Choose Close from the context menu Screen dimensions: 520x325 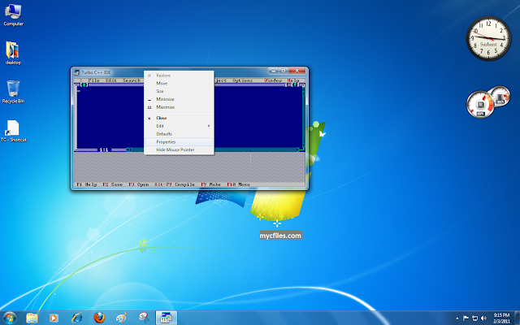coord(179,118)
